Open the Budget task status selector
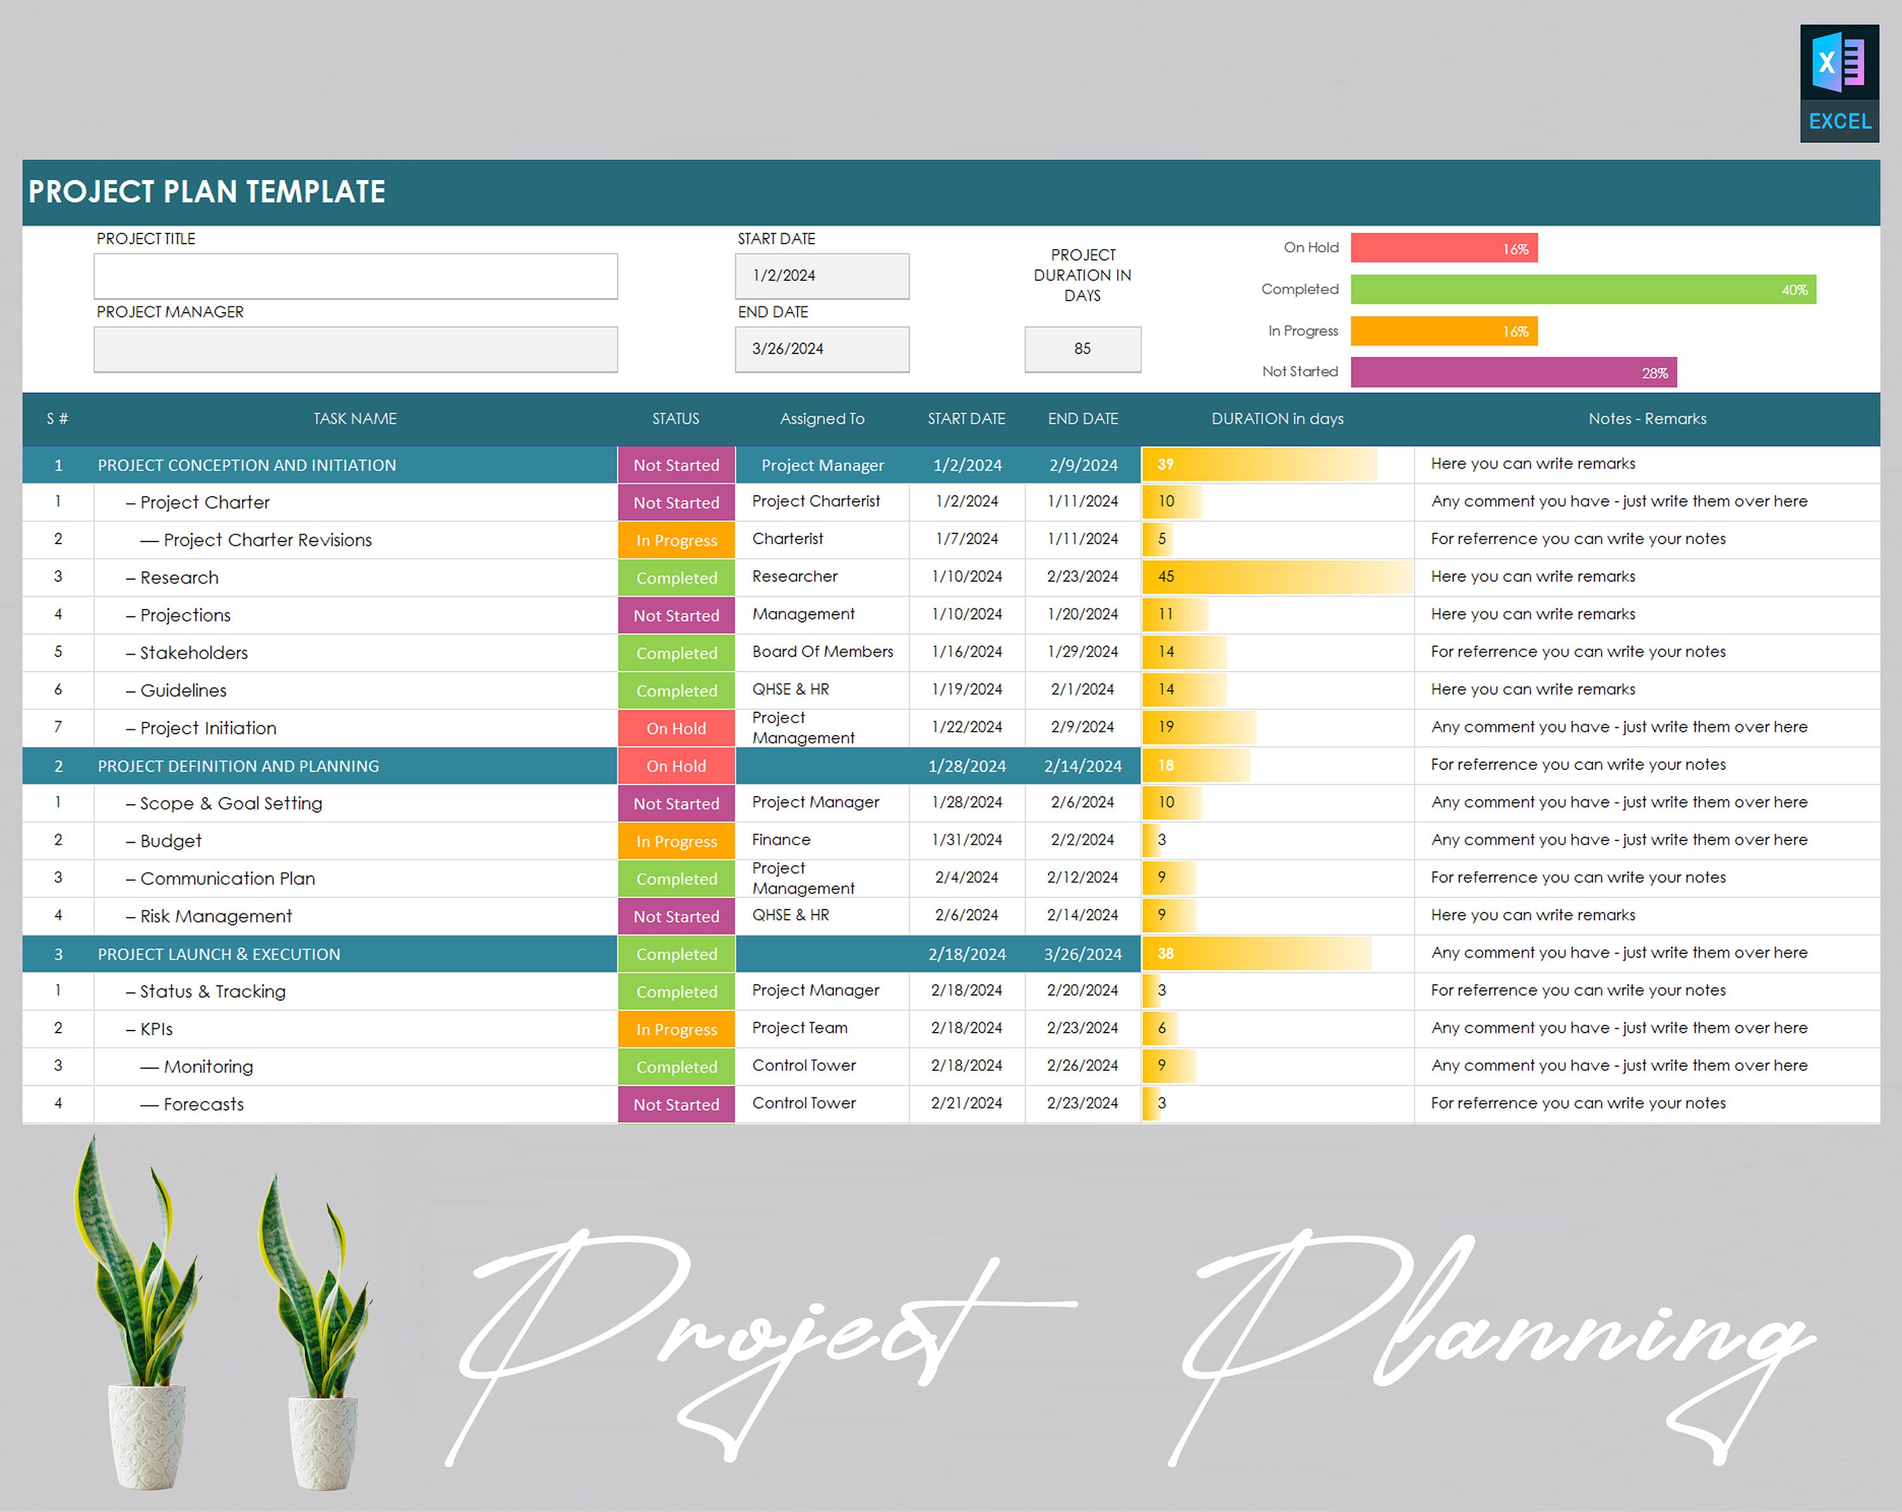This screenshot has width=1902, height=1512. (x=676, y=840)
